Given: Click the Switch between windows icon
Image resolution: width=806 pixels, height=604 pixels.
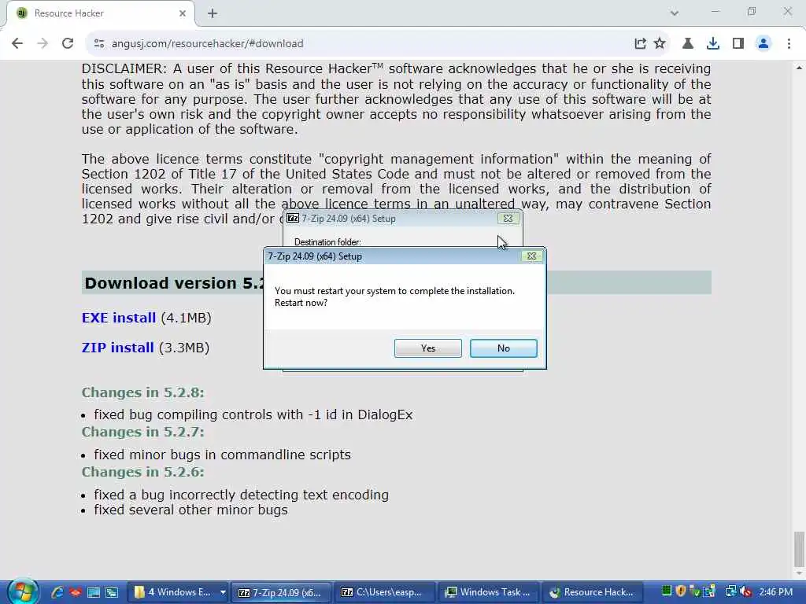Looking at the screenshot, I should click(x=112, y=592).
